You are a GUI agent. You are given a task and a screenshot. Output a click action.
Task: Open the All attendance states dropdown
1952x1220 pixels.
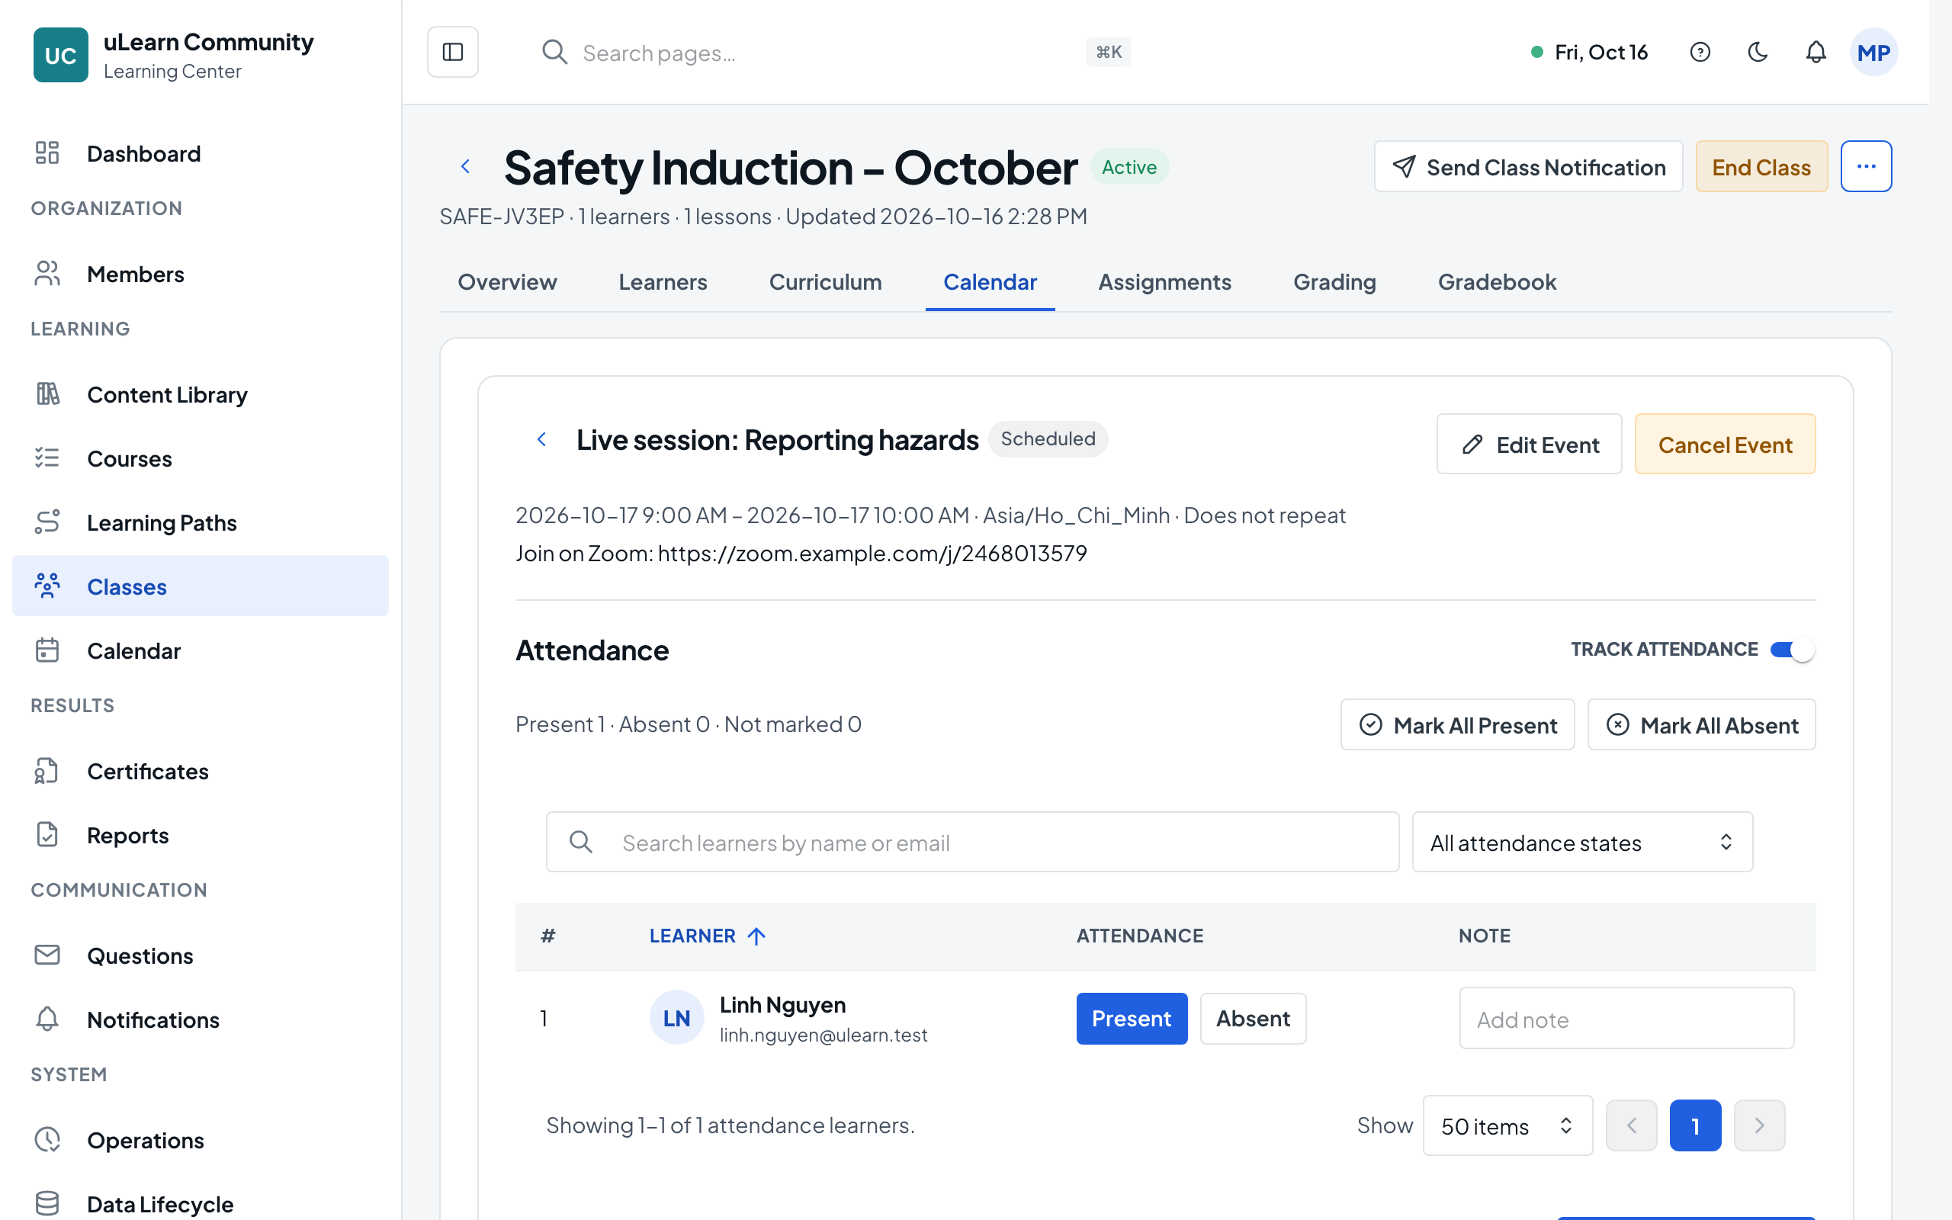click(1581, 843)
